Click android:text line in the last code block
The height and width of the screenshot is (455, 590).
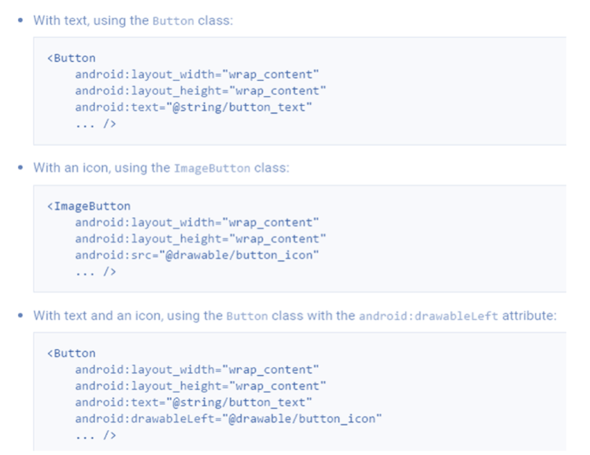193,402
